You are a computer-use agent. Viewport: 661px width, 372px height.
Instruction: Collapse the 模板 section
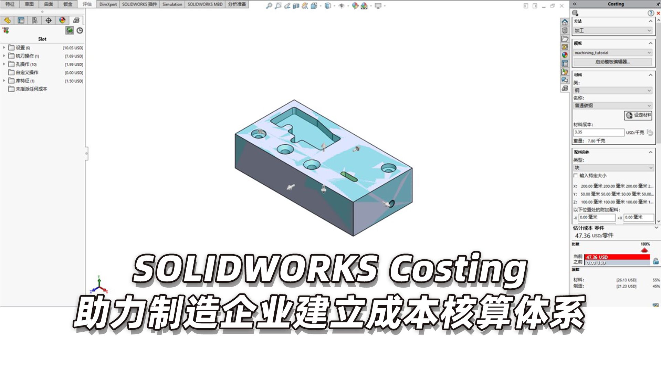(x=650, y=43)
